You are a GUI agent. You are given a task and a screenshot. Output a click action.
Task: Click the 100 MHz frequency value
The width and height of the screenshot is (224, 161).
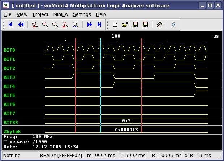tap(42, 137)
